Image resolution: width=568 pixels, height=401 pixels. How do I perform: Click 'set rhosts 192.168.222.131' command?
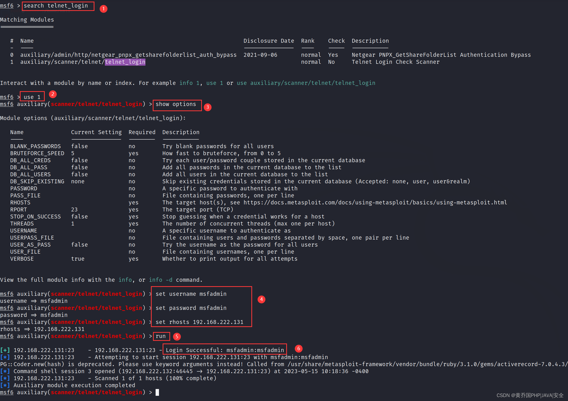point(200,322)
